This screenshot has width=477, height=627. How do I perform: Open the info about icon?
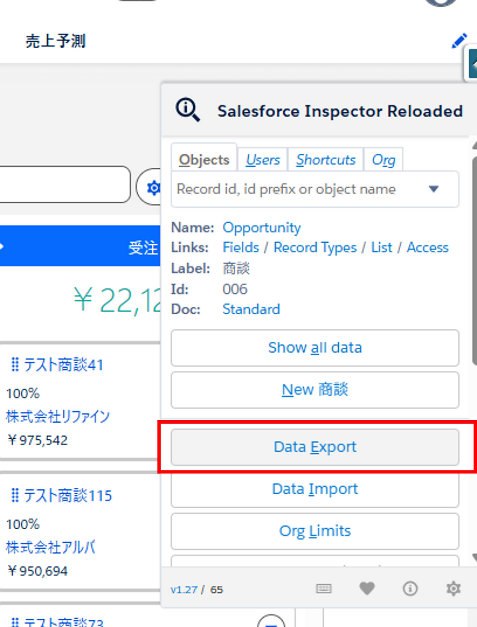[410, 589]
